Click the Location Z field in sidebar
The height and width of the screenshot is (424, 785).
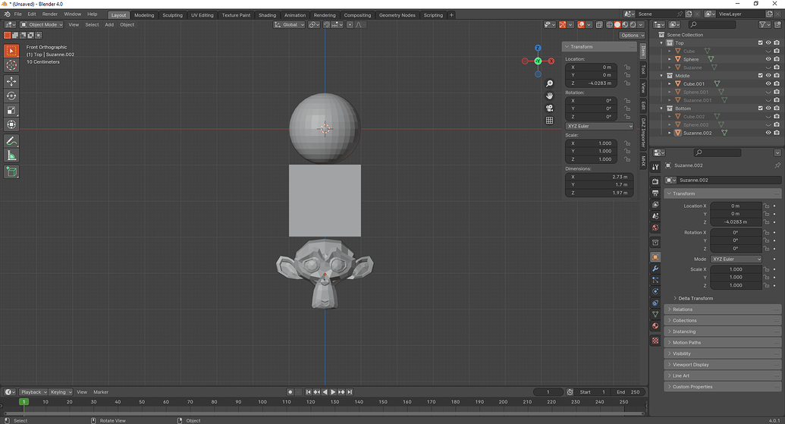[x=592, y=83]
